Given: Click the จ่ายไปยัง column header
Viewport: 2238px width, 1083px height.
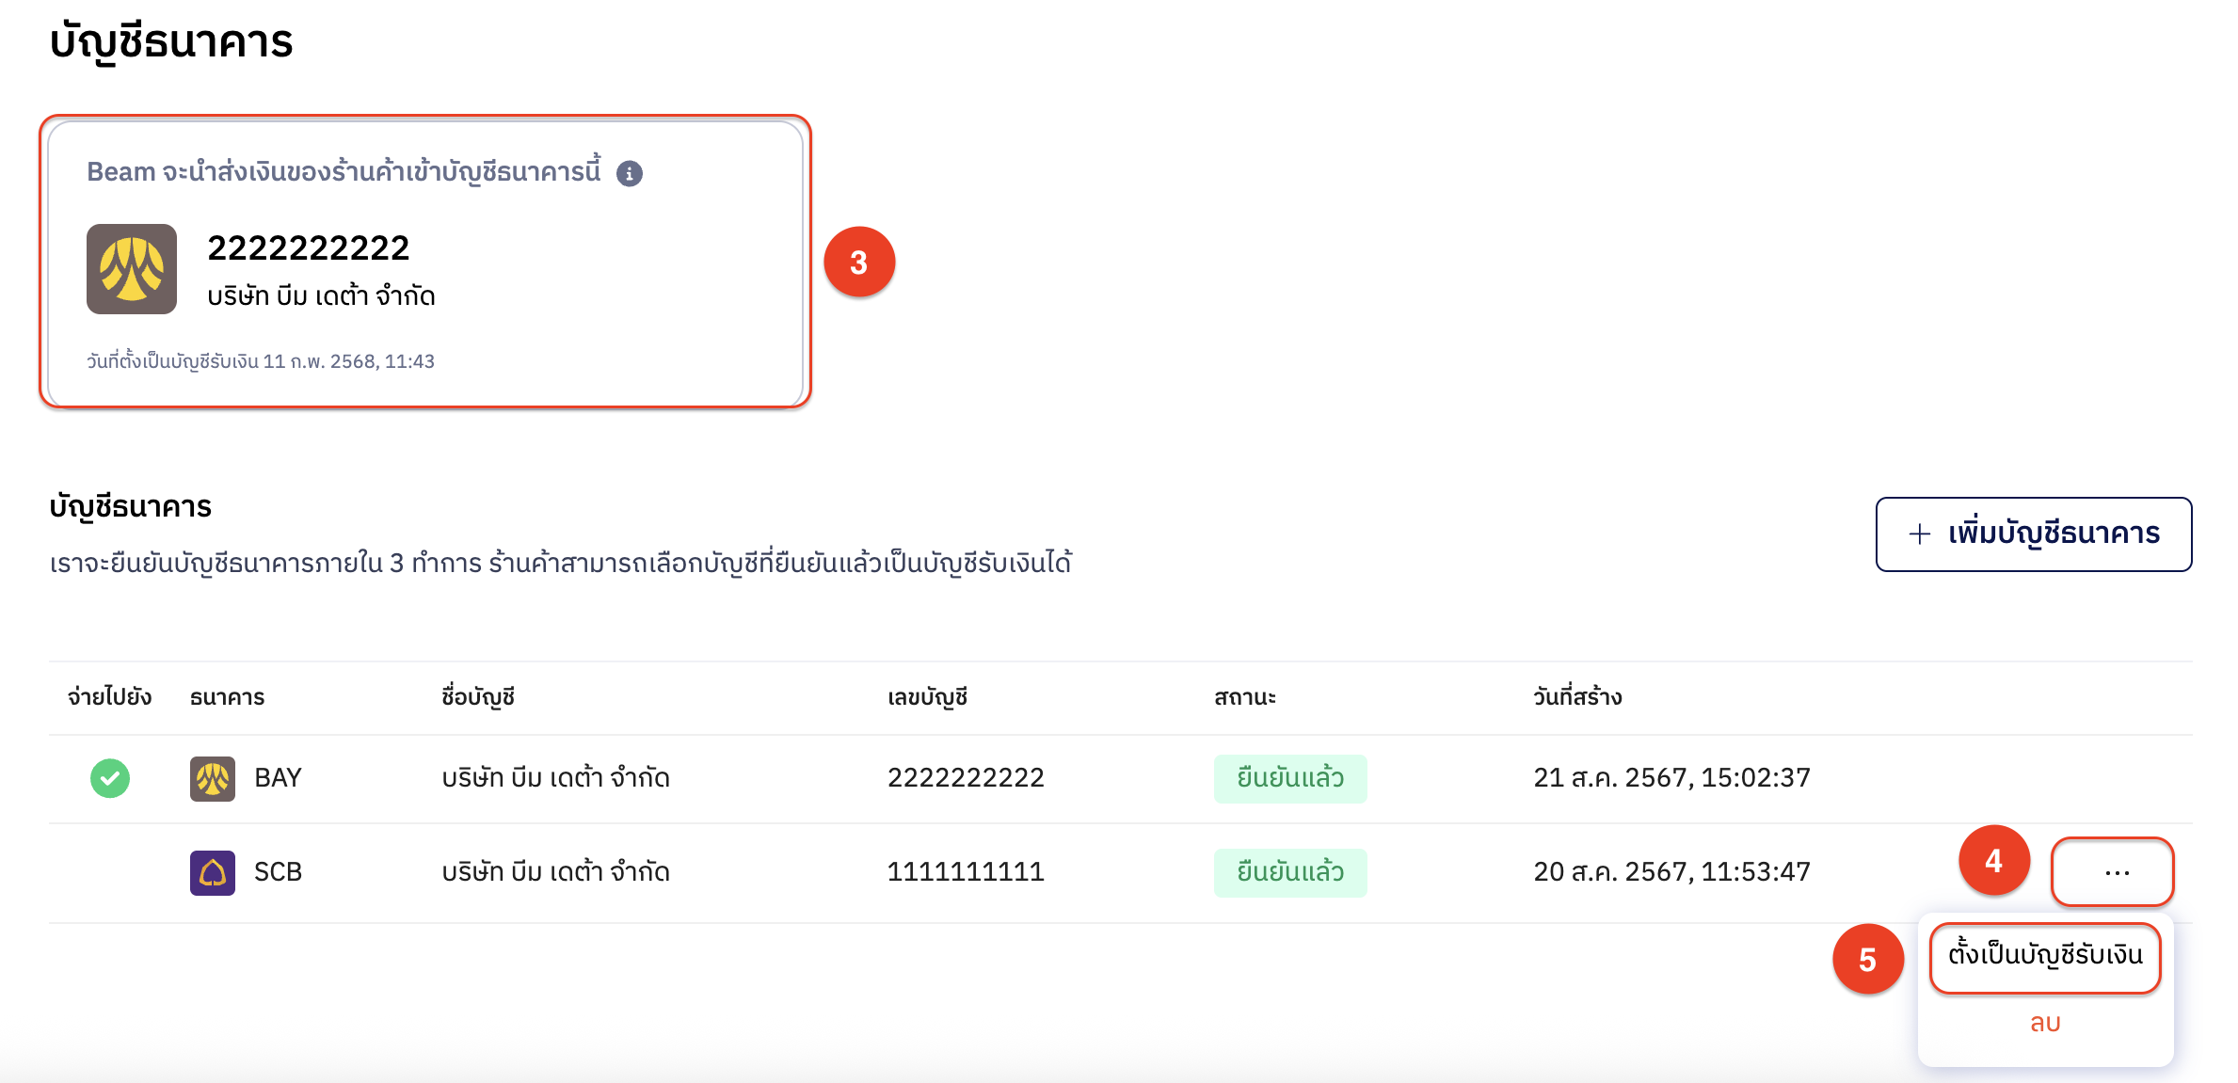Looking at the screenshot, I should 109,697.
